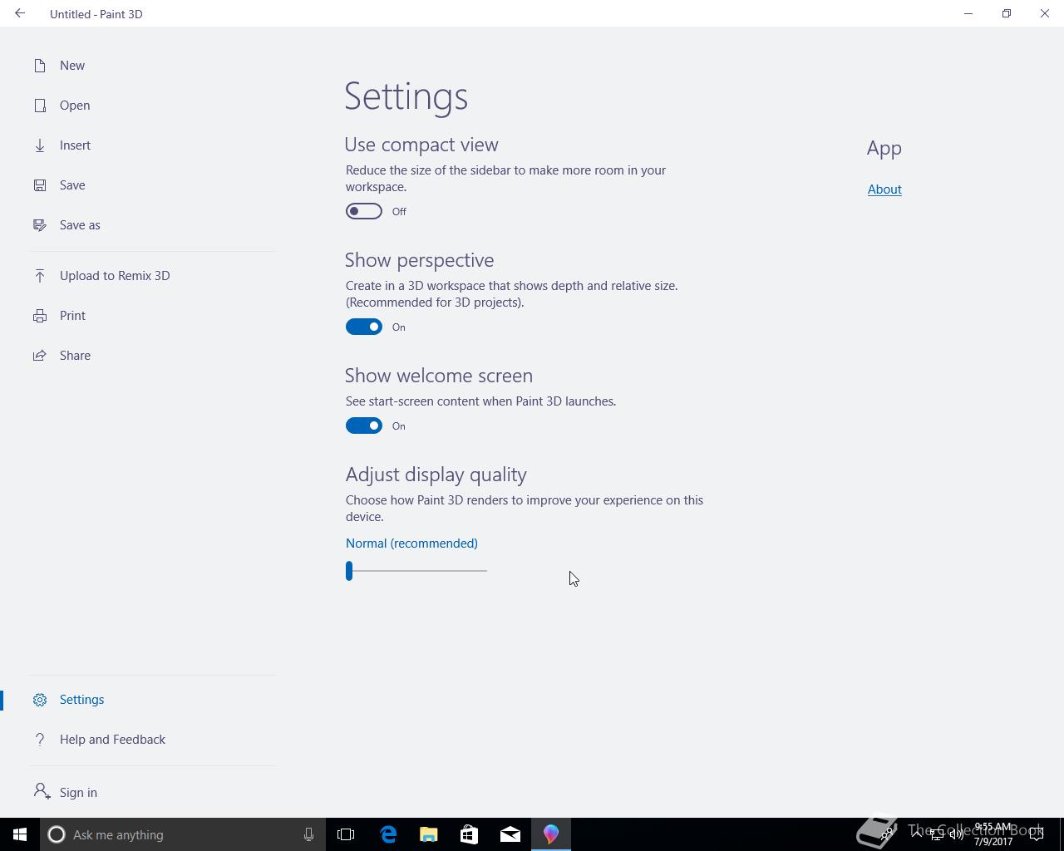Open Task View in taskbar
1064x851 pixels.
click(346, 834)
